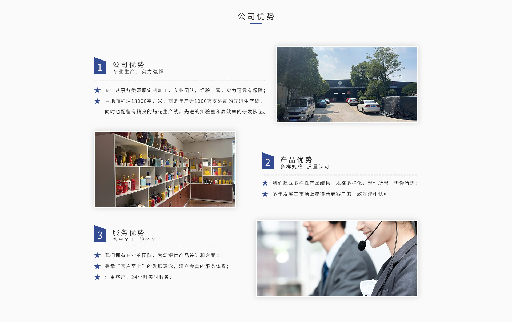Click the star beside 我们拥有专业的团队
Screen dimensions: 512x322
click(97, 255)
